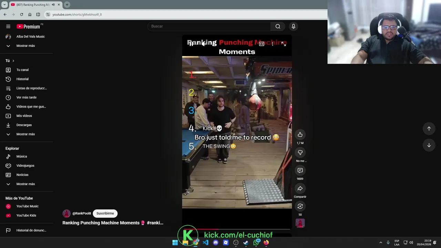Open the clock showing 23:19
Viewport: 441px width, 248px height.
click(424, 242)
